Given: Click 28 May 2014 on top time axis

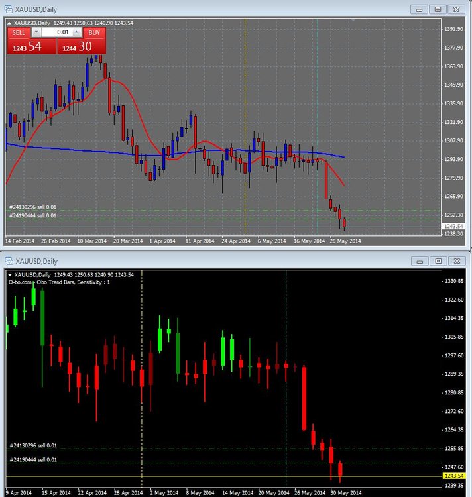Looking at the screenshot, I should pyautogui.click(x=345, y=241).
